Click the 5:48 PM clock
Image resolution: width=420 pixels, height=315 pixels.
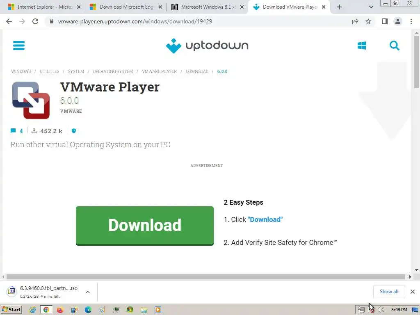[x=399, y=310]
